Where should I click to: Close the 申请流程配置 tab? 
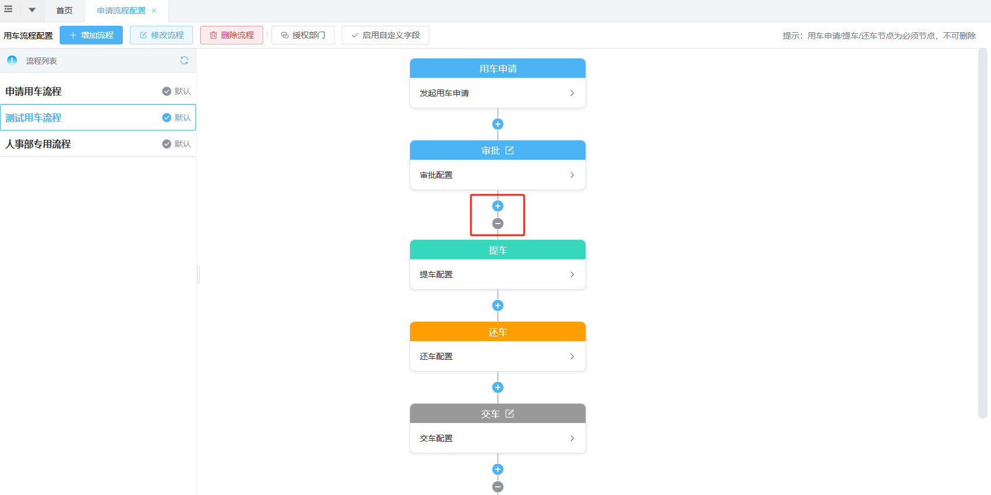pos(154,11)
